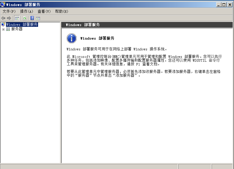Click the Back arrow toolbar icon
This screenshot has height=169, width=234.
(x=3, y=18)
